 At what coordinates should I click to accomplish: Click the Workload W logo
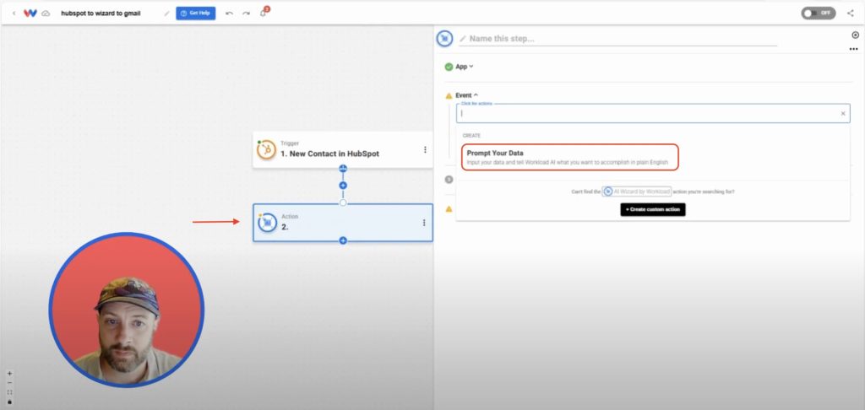point(30,13)
